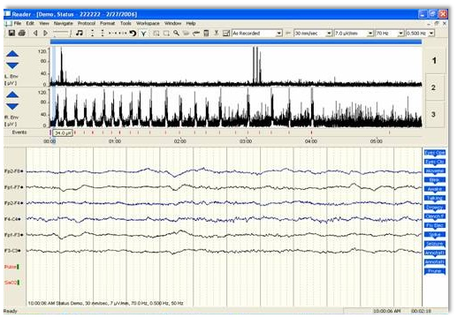Click the page back arrow icon
This screenshot has width=457, height=318.
[35, 34]
